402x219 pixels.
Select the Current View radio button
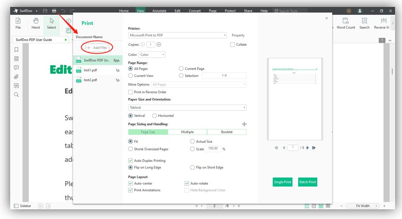coord(131,76)
